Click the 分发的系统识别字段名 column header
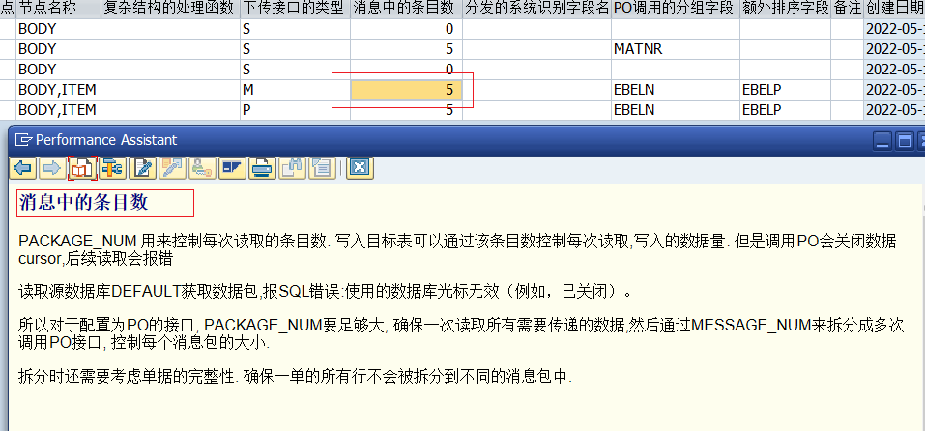This screenshot has width=925, height=431. coord(536,9)
